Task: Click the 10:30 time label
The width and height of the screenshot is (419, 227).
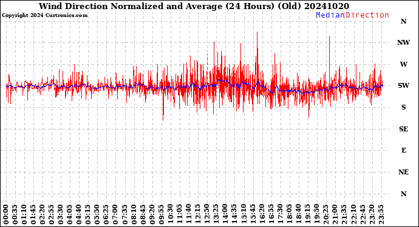Action: pyautogui.click(x=171, y=214)
